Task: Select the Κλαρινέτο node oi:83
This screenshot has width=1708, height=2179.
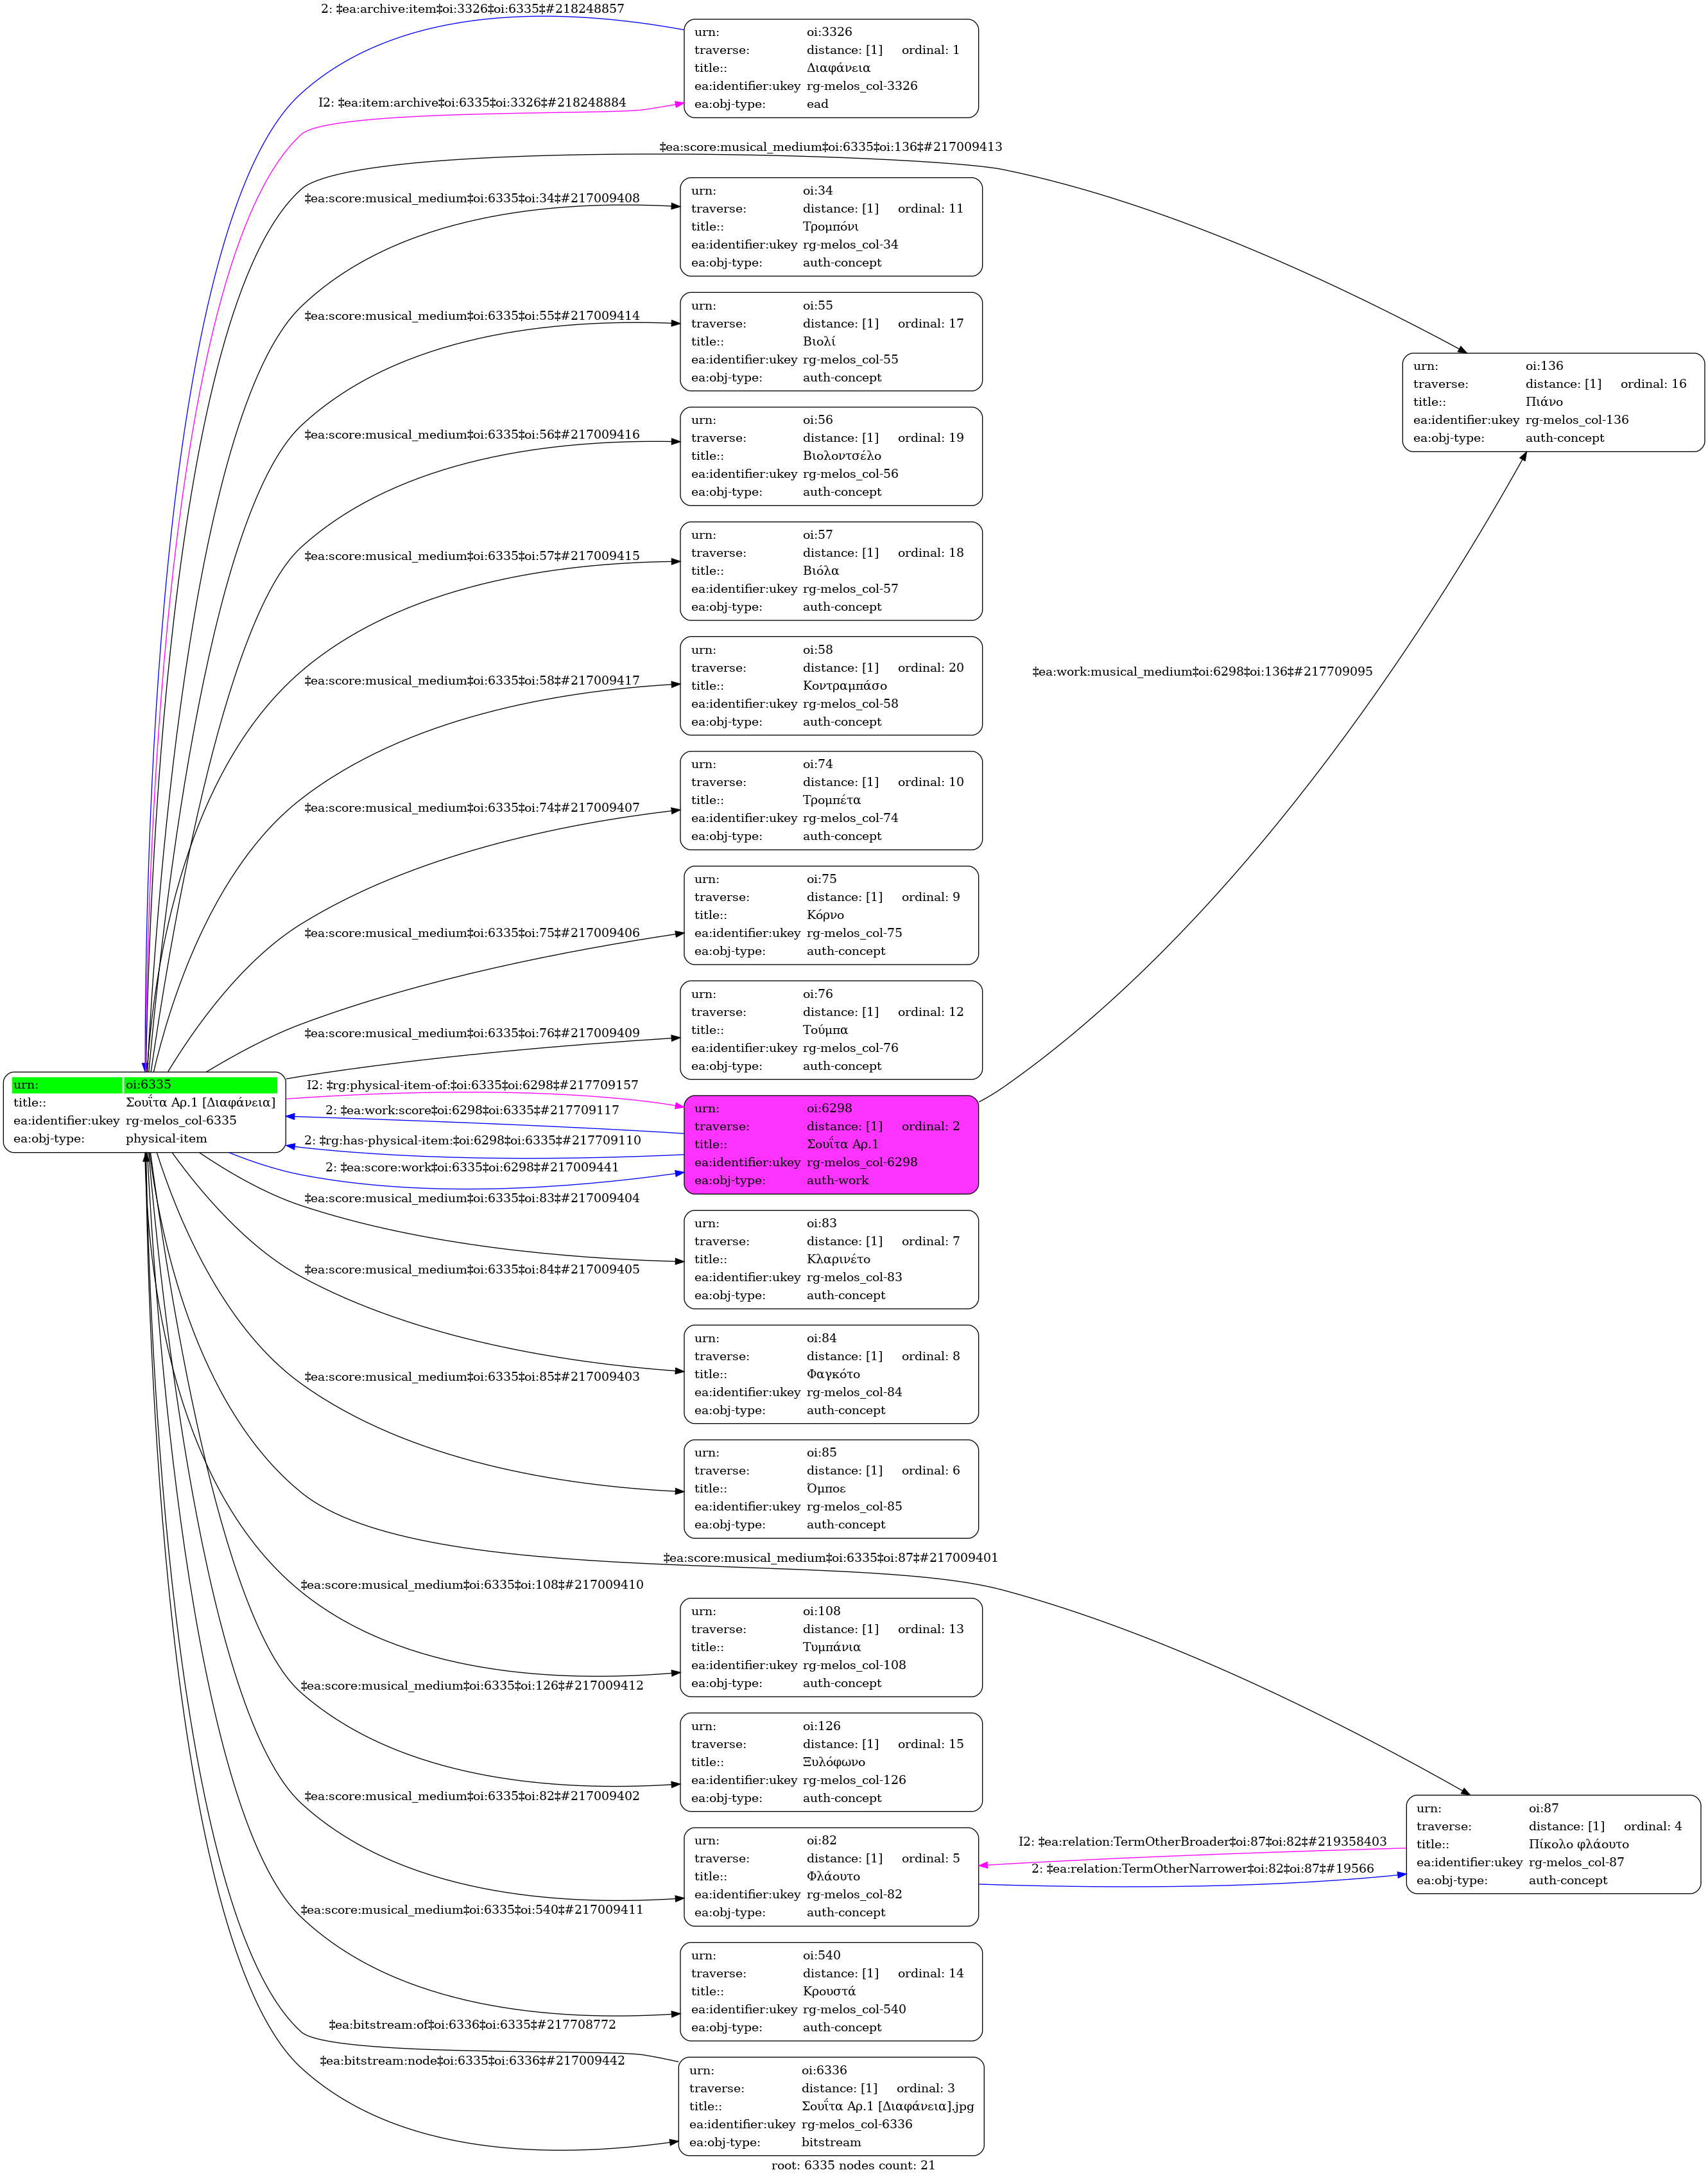Action: [x=830, y=1259]
